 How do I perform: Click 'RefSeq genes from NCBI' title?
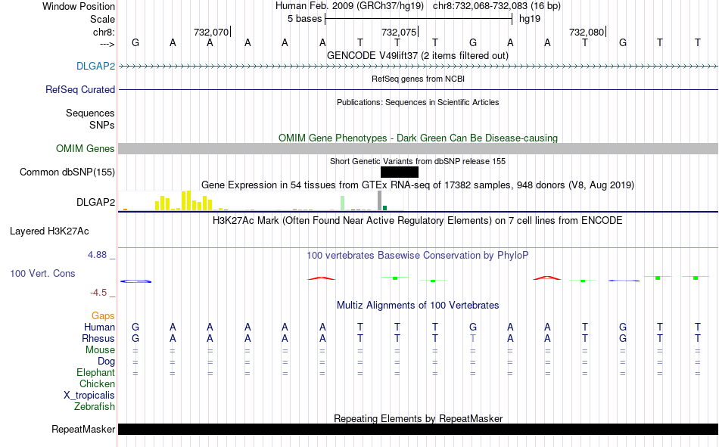tap(418, 79)
